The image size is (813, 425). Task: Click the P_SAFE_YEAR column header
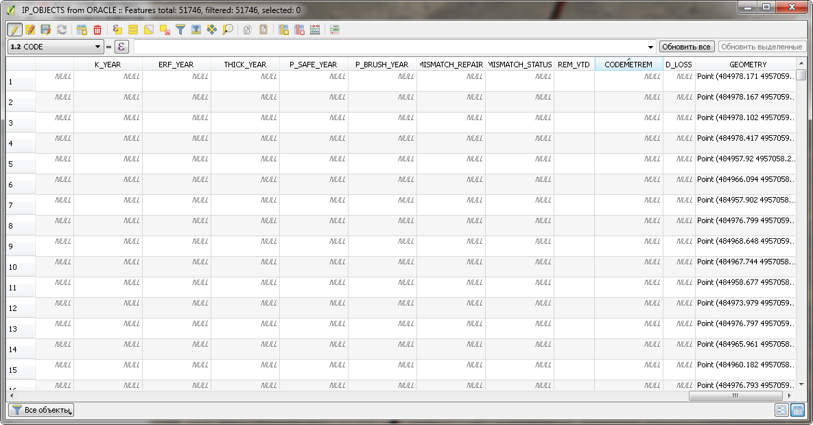pyautogui.click(x=314, y=65)
